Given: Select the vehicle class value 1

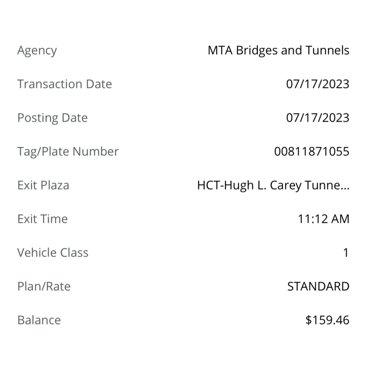Looking at the screenshot, I should [x=346, y=253].
